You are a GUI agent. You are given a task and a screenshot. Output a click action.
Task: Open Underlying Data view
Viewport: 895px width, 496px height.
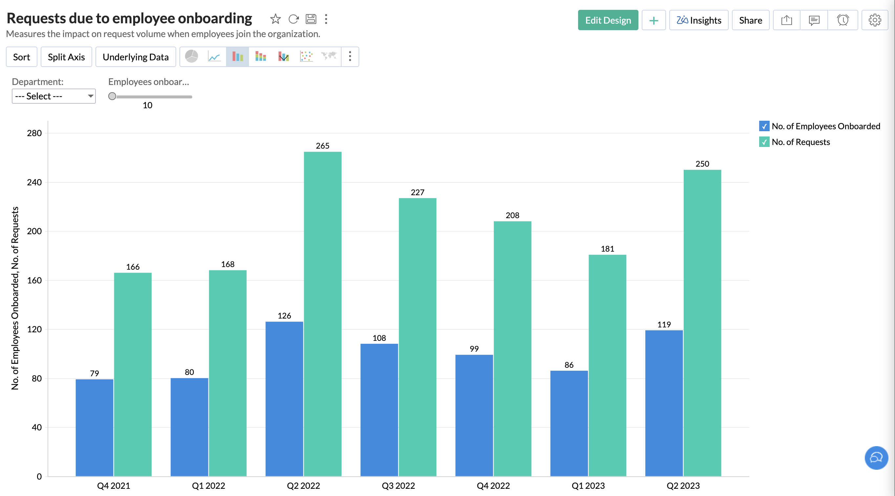tap(135, 57)
